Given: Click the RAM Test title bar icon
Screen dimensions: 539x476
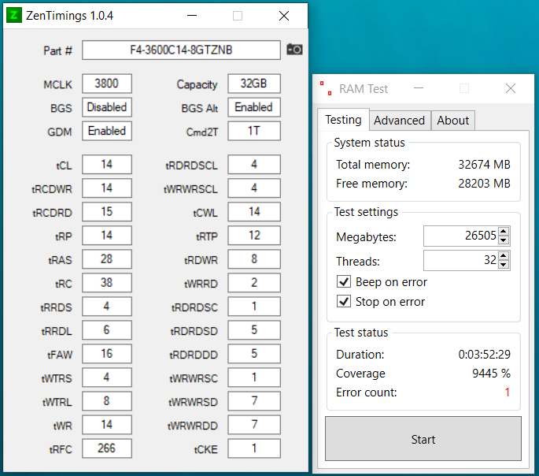Looking at the screenshot, I should 326,88.
